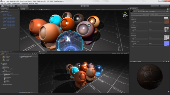Open Shader selection dropdown in Inspector
Viewport: 170px width, 95px height.
(152, 12)
